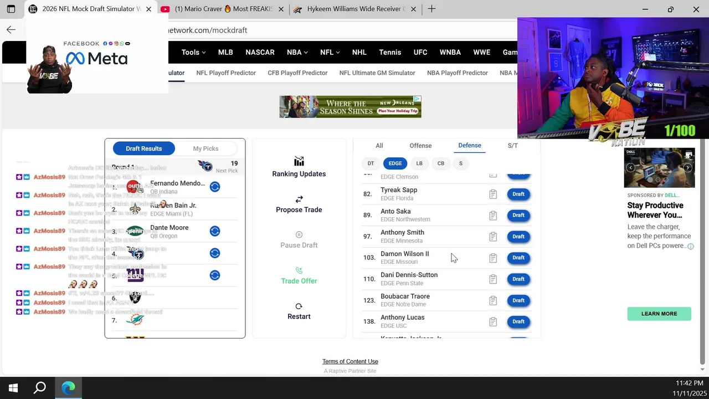Switch to My Picks view
The image size is (709, 399).
(205, 149)
